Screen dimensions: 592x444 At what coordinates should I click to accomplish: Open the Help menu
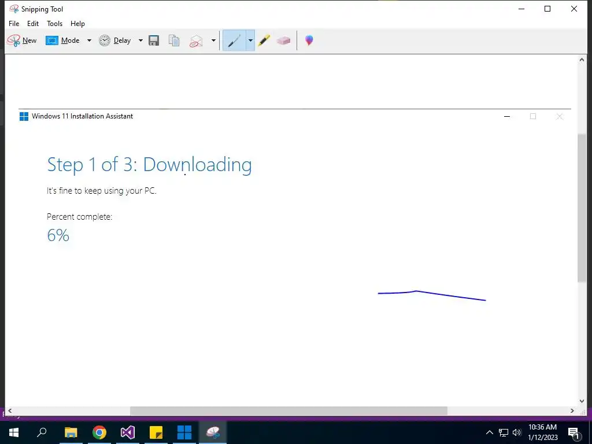(x=78, y=23)
